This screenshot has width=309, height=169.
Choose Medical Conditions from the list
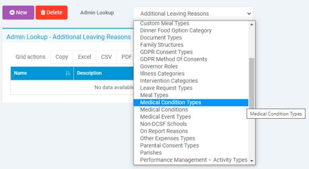[x=164, y=110]
